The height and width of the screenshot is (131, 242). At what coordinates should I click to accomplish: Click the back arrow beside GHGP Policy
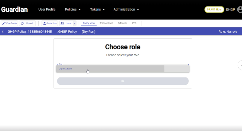pyautogui.click(x=3, y=32)
